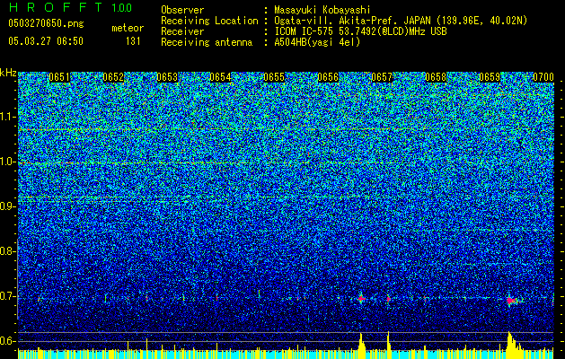Click the red meteor echo near 0657

tap(388, 299)
